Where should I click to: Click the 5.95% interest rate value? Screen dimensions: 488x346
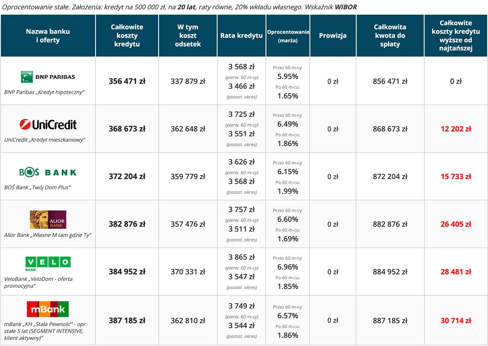(x=288, y=76)
